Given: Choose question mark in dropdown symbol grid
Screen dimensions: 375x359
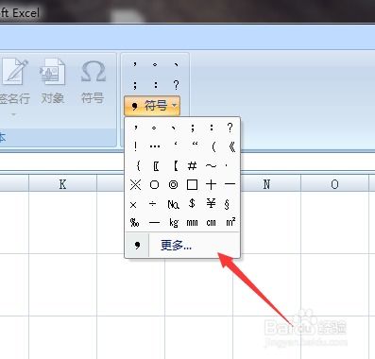Looking at the screenshot, I should click(x=230, y=128).
